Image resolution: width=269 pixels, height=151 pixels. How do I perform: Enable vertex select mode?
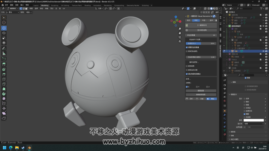pos(21,8)
